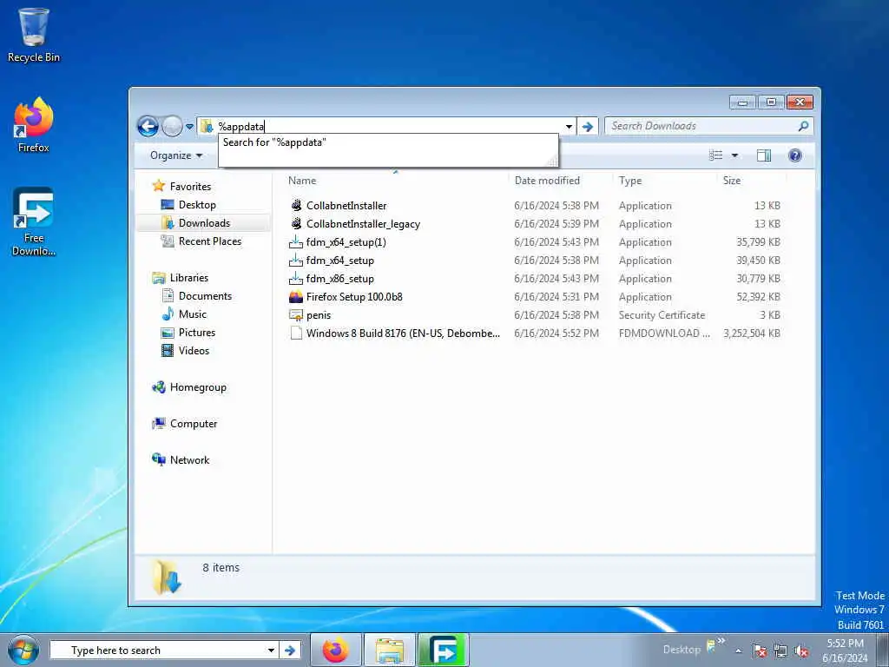
Task: Click the muted volume tray icon
Action: click(x=801, y=650)
